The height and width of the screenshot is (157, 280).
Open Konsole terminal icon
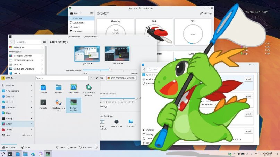43,104
